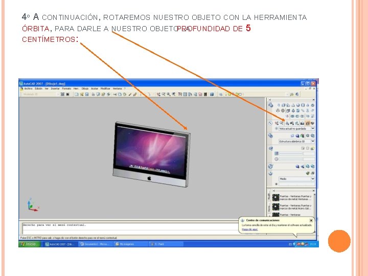
Task: Click the Box solid icon in dashboard
Action: [x=283, y=105]
